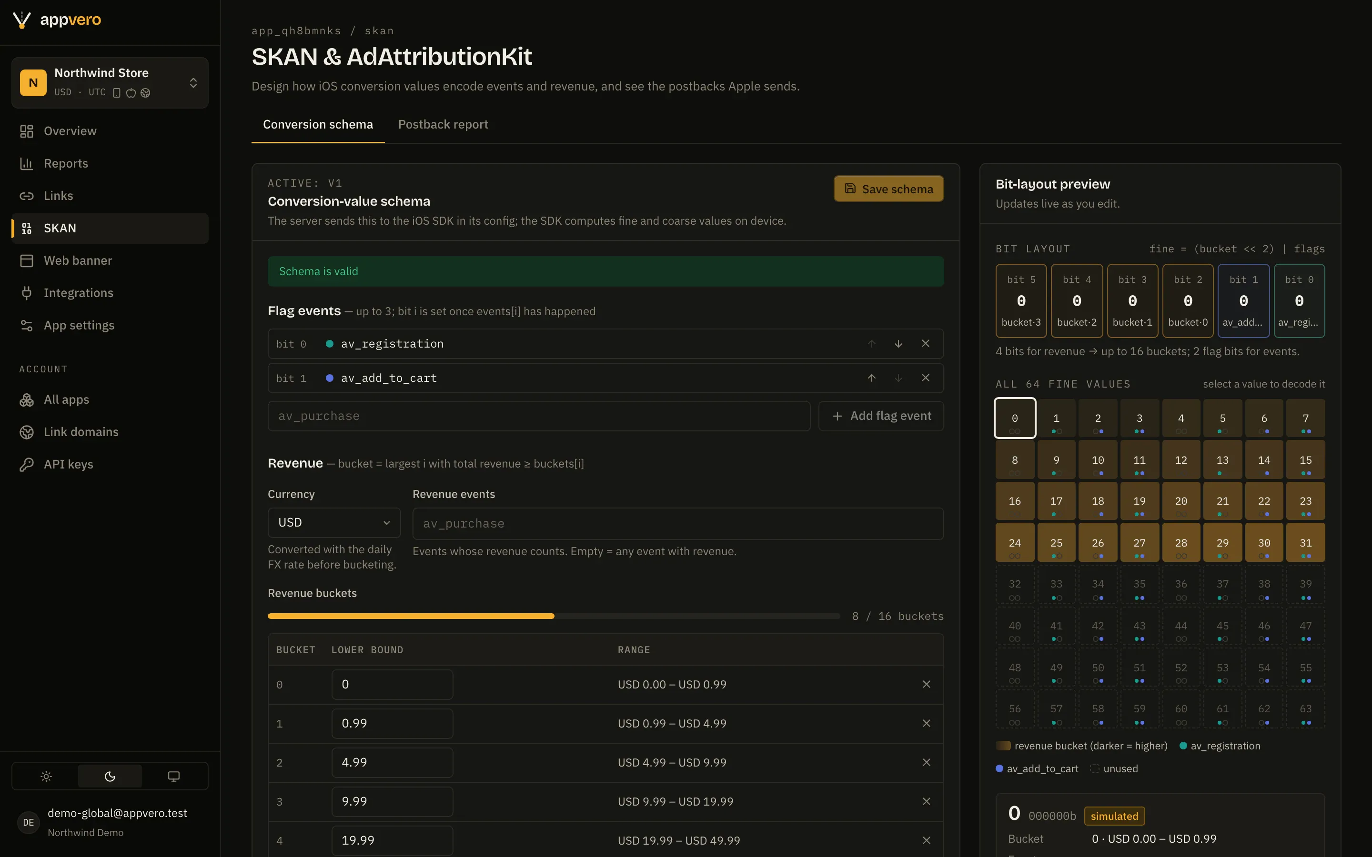The image size is (1372, 857).
Task: Click the Add flag event button
Action: point(881,416)
